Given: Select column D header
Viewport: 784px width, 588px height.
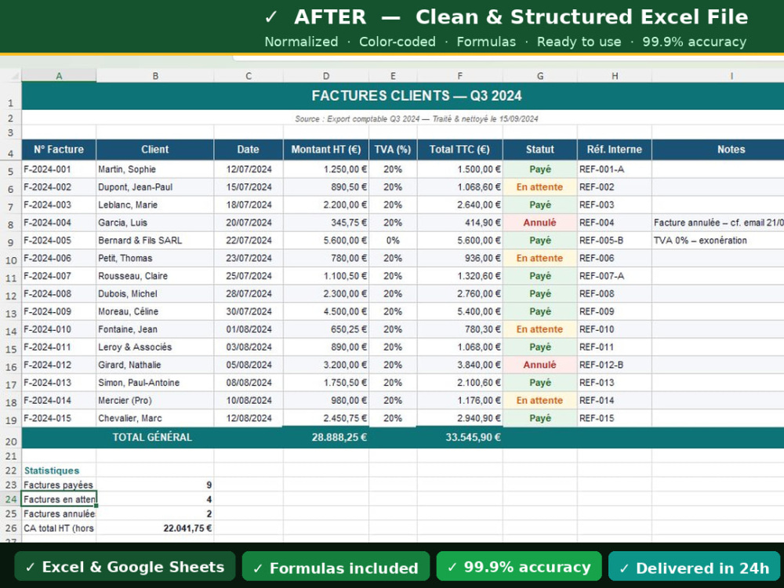Looking at the screenshot, I should pos(326,75).
